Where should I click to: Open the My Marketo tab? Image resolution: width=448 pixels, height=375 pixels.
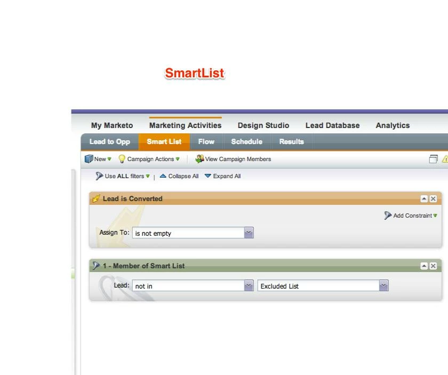112,125
